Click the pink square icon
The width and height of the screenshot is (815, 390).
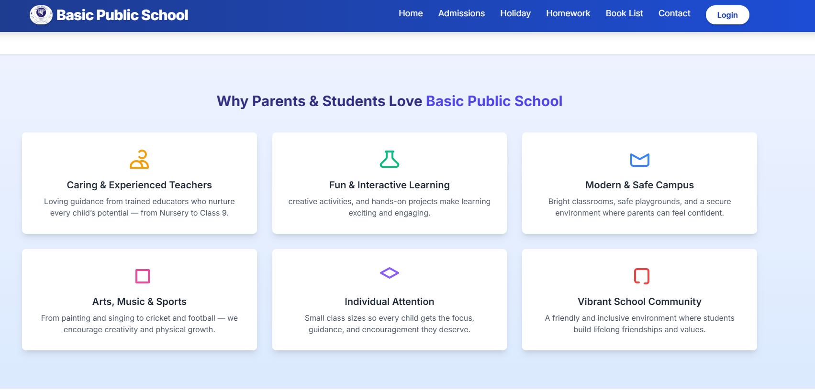[x=143, y=276]
